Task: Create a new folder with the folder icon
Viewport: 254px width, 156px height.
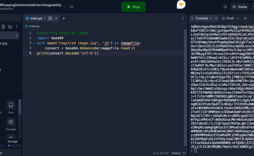Action: [x=10, y=27]
